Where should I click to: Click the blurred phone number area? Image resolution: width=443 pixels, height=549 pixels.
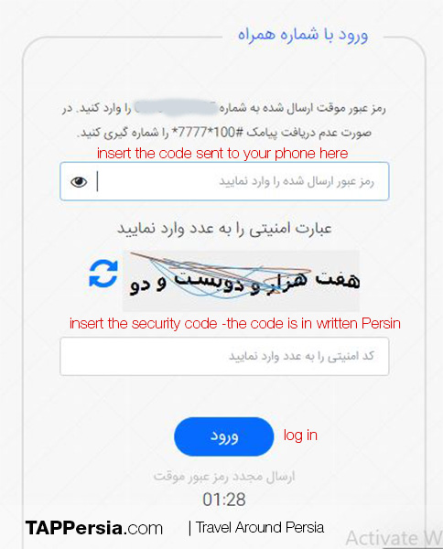point(177,107)
